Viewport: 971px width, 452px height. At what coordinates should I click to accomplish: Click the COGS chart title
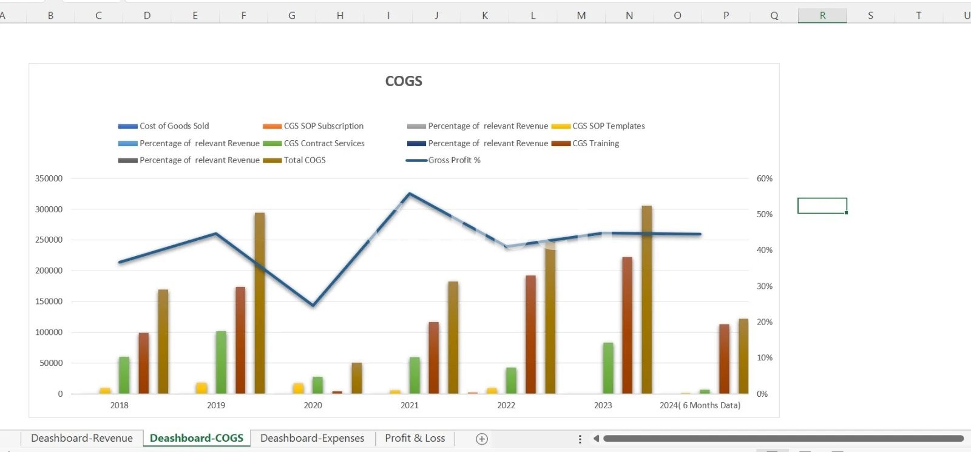click(404, 81)
